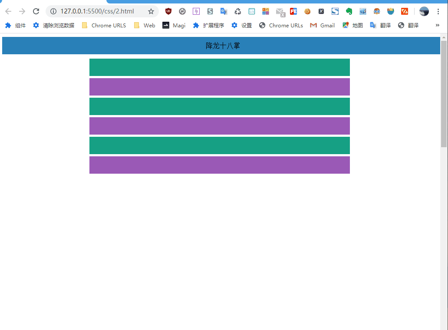
Task: Click the bookmark star in the address bar
Action: (151, 11)
